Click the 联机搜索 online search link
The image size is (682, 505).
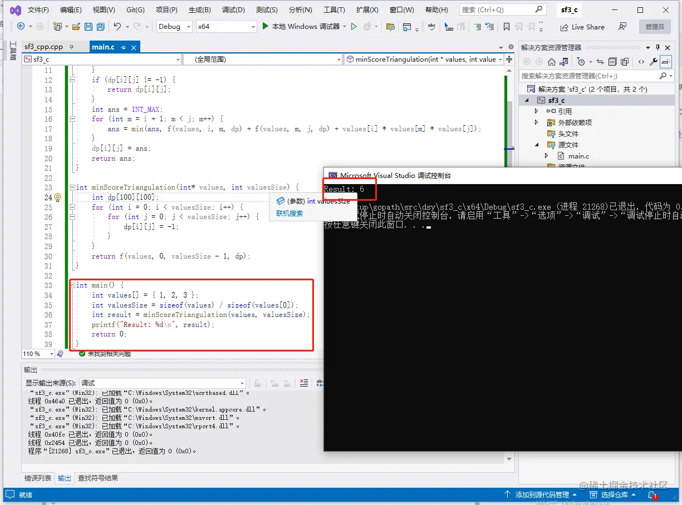290,213
